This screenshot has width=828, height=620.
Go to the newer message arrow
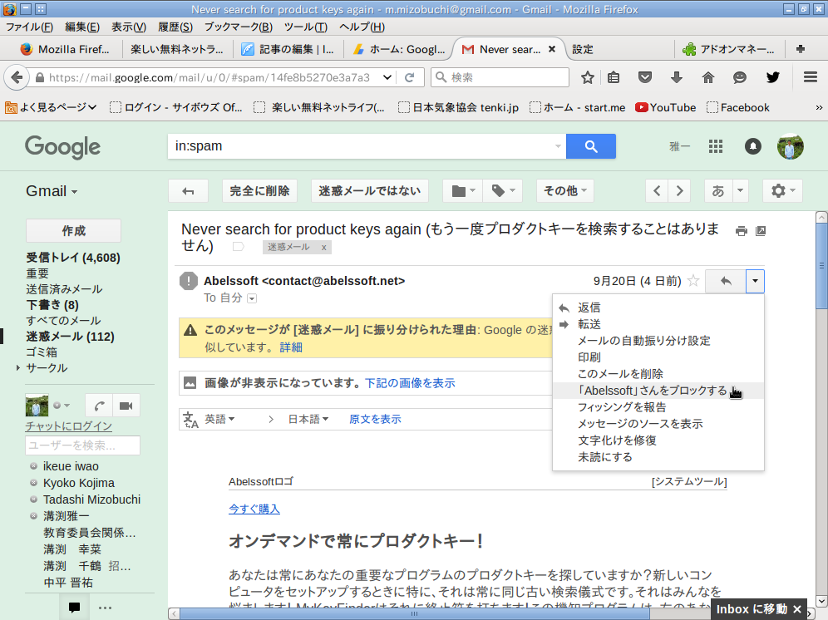(x=657, y=191)
